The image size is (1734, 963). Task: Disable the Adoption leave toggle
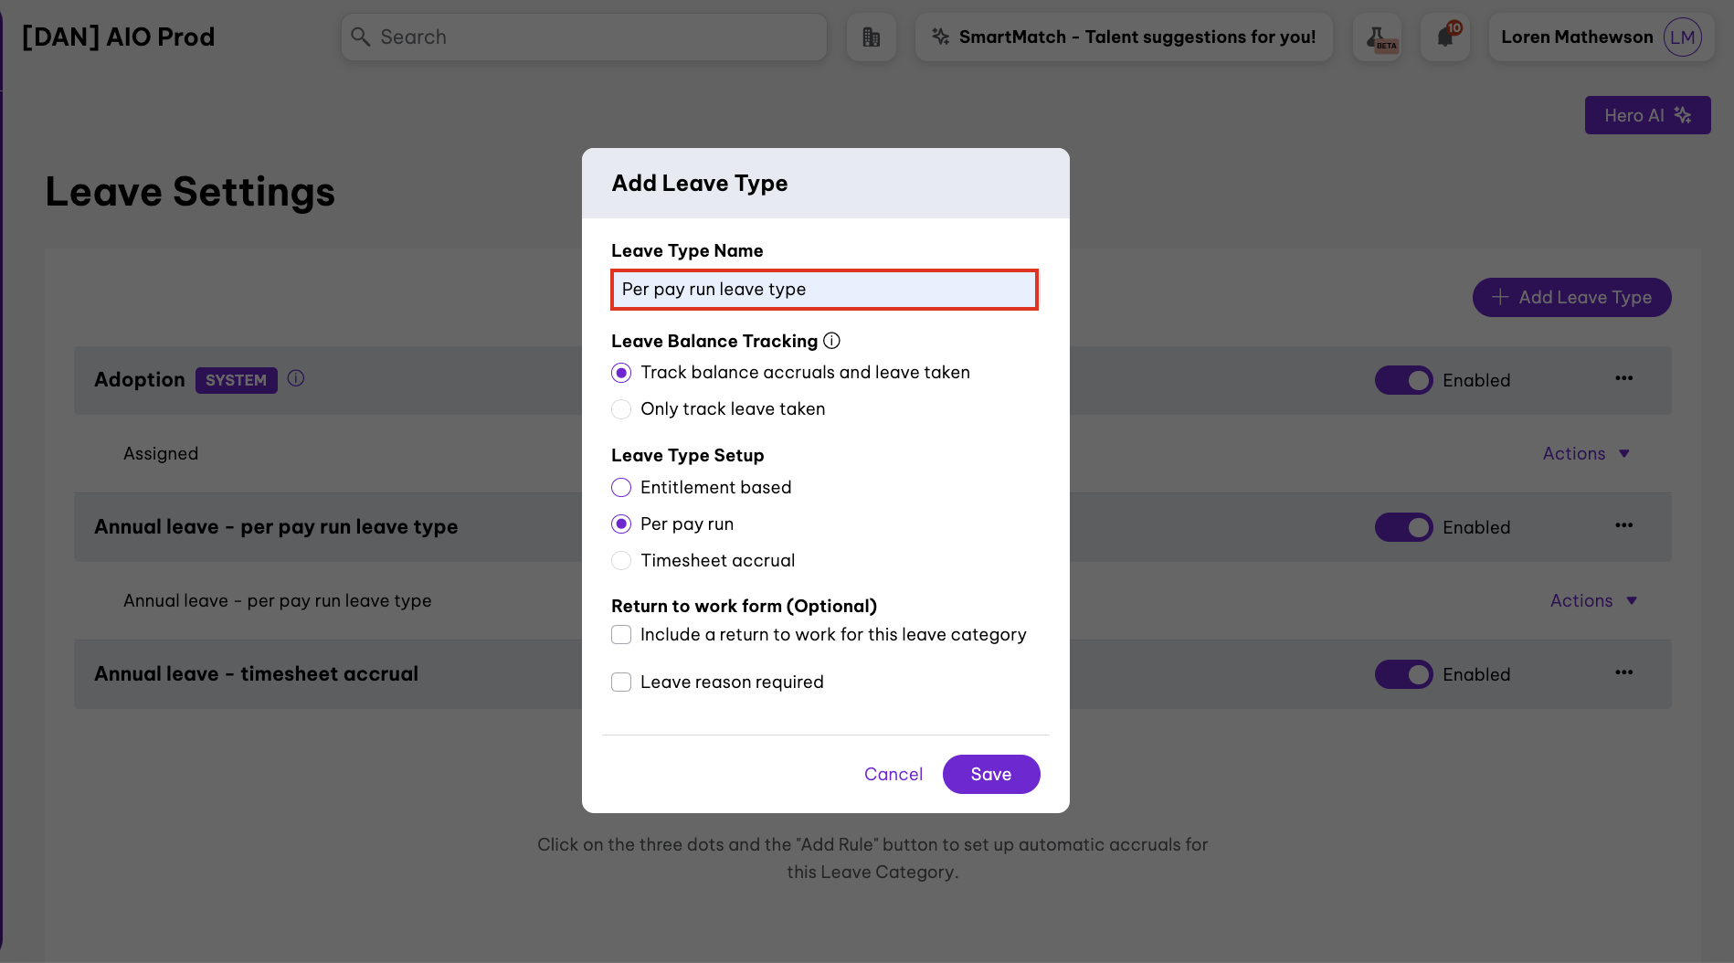click(x=1403, y=380)
